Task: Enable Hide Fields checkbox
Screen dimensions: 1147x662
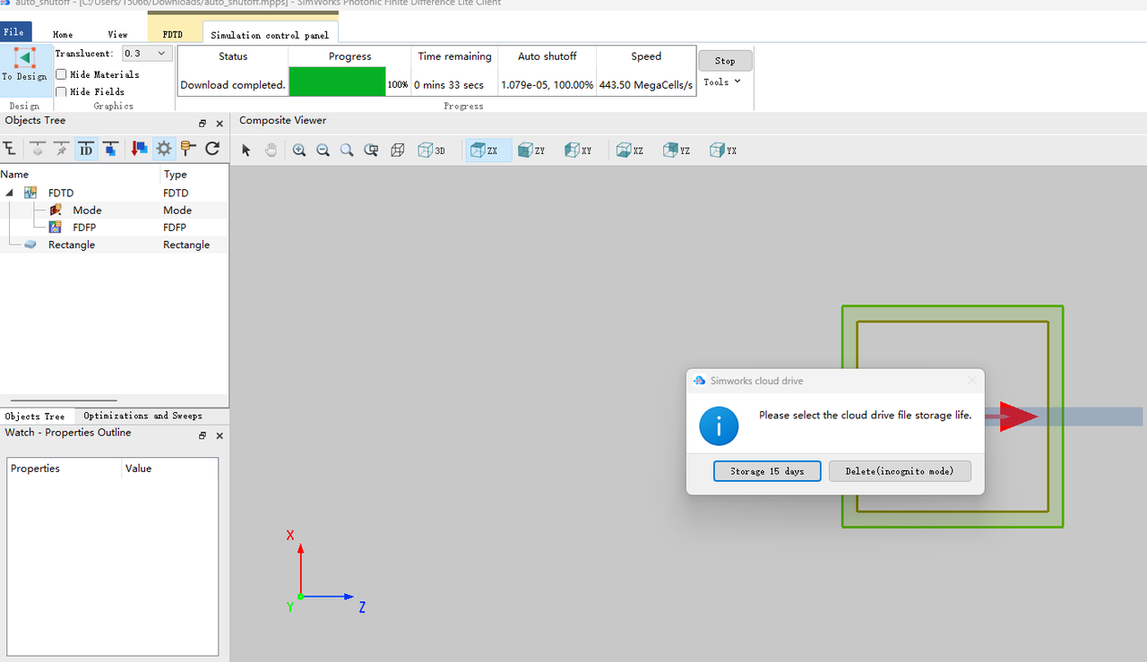Action: 61,91
